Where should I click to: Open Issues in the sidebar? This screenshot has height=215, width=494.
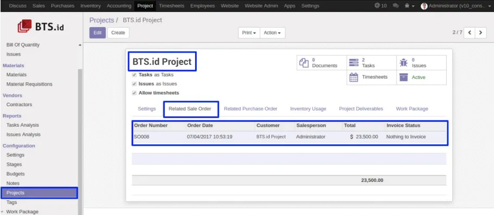pos(14,54)
